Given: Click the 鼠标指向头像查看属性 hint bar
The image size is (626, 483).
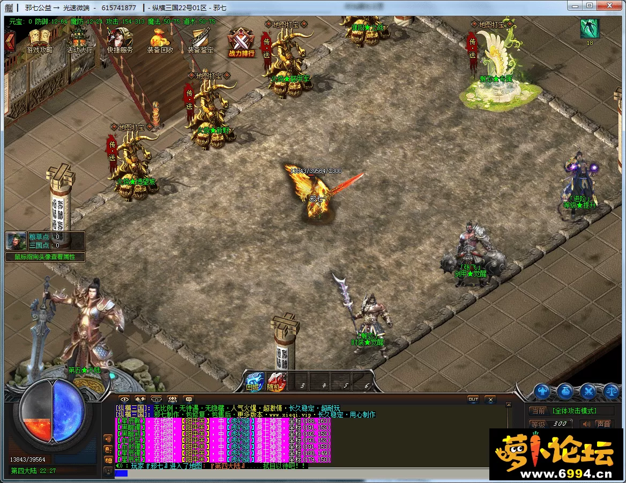Looking at the screenshot, I should click(45, 257).
